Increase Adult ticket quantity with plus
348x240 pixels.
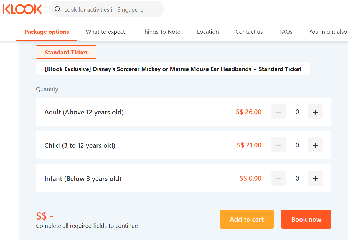pyautogui.click(x=315, y=112)
